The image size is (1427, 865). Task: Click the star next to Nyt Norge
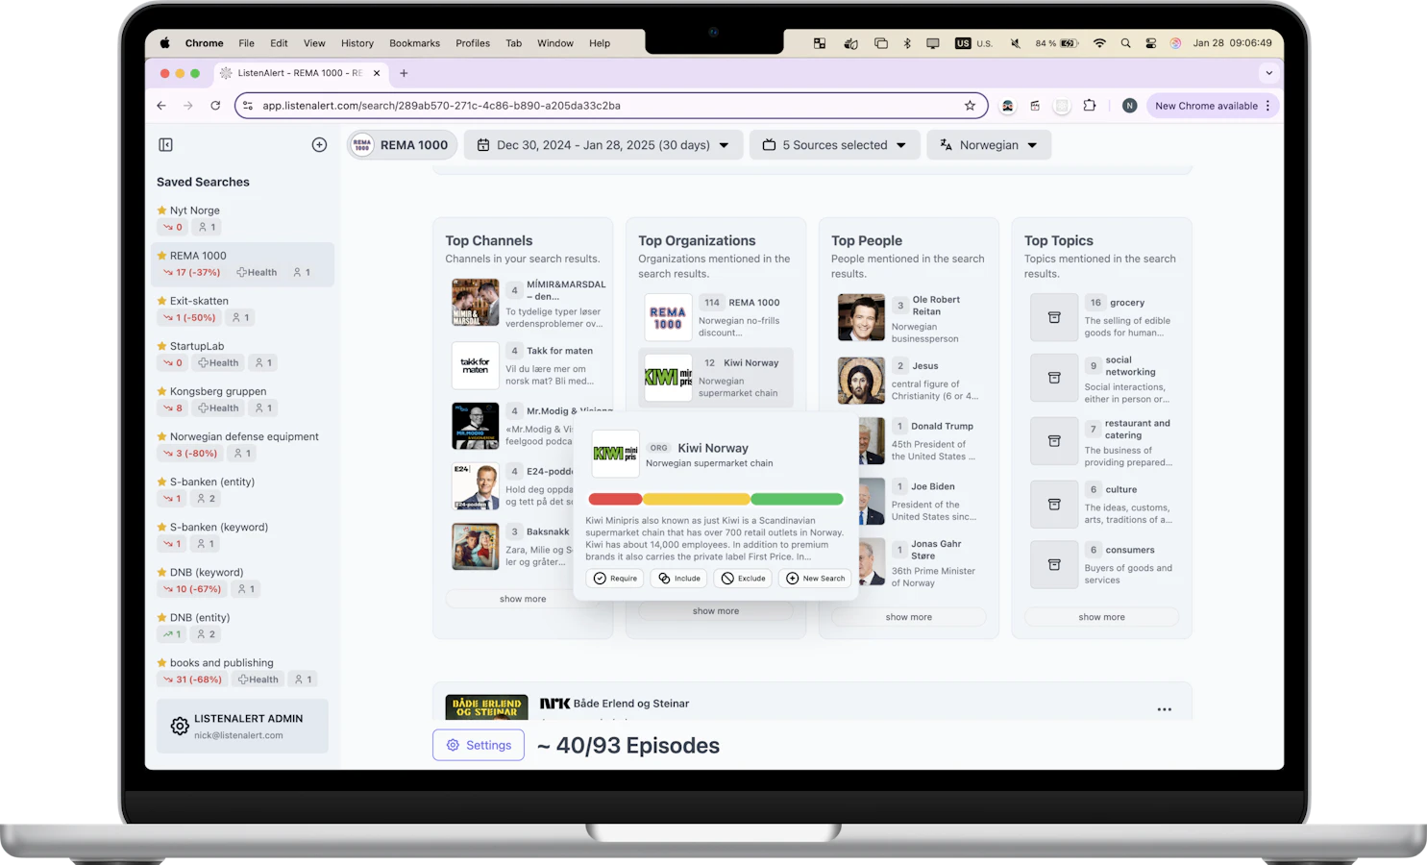(x=162, y=210)
